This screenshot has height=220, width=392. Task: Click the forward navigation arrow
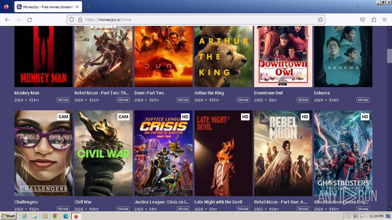pyautogui.click(x=18, y=20)
